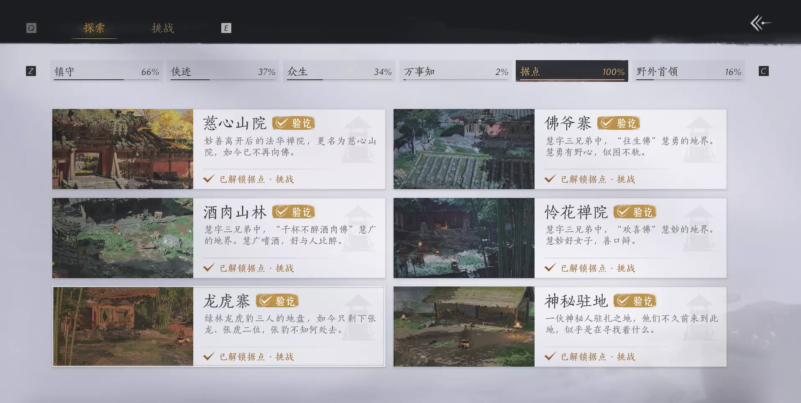
Task: Click the 侠迹 progress bar line
Action: [223, 79]
